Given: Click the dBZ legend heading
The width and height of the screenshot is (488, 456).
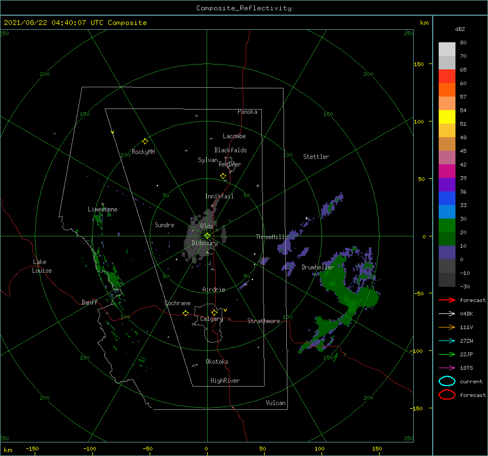Looking at the screenshot, I should tap(460, 29).
